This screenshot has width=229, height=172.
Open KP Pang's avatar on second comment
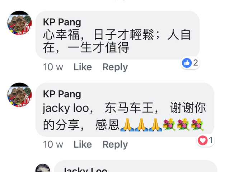(x=20, y=95)
